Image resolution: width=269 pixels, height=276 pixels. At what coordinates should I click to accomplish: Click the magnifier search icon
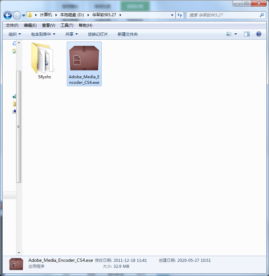pyautogui.click(x=262, y=15)
